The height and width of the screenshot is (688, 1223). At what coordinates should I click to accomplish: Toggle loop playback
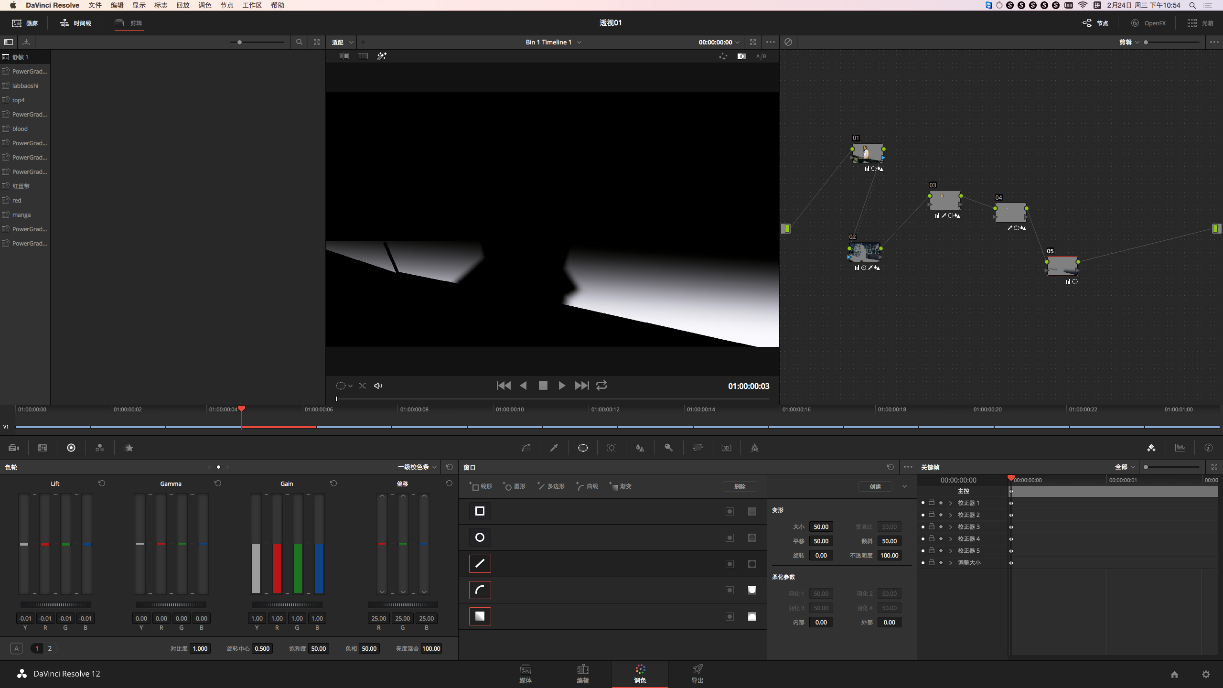pos(601,385)
